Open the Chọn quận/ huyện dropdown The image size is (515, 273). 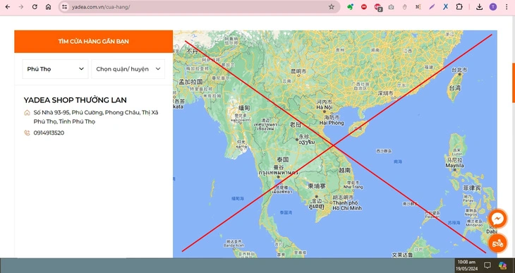pos(128,69)
